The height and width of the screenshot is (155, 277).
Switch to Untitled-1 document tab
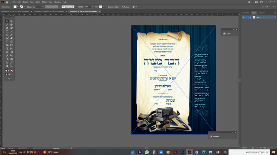pyautogui.click(x=15, y=11)
